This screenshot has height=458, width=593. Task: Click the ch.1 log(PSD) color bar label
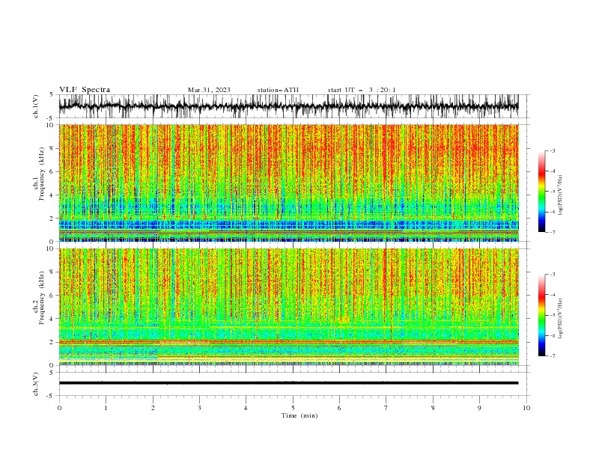tap(560, 195)
